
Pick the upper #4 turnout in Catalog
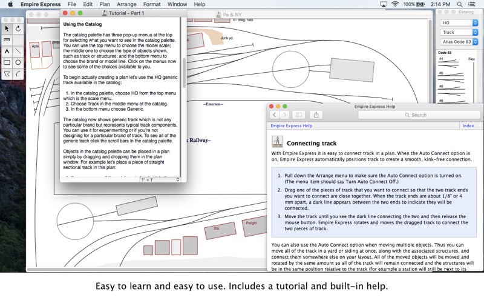(x=448, y=61)
